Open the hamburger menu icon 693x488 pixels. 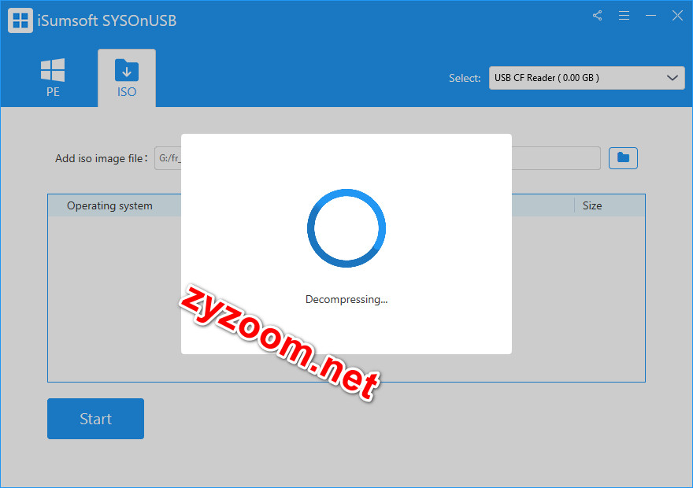tap(624, 16)
